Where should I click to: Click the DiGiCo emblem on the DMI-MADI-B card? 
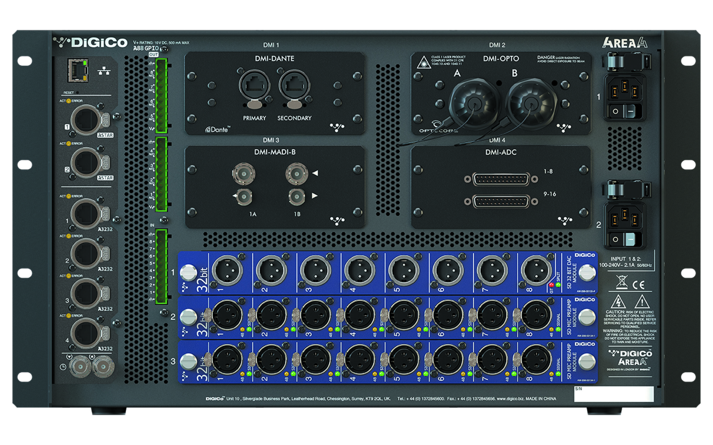pos(337,221)
